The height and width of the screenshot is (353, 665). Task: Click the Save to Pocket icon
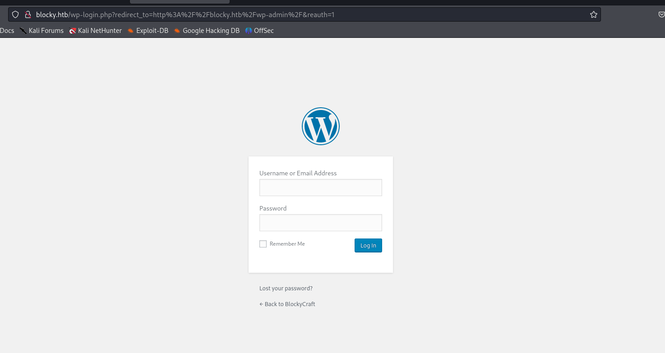[x=661, y=14]
